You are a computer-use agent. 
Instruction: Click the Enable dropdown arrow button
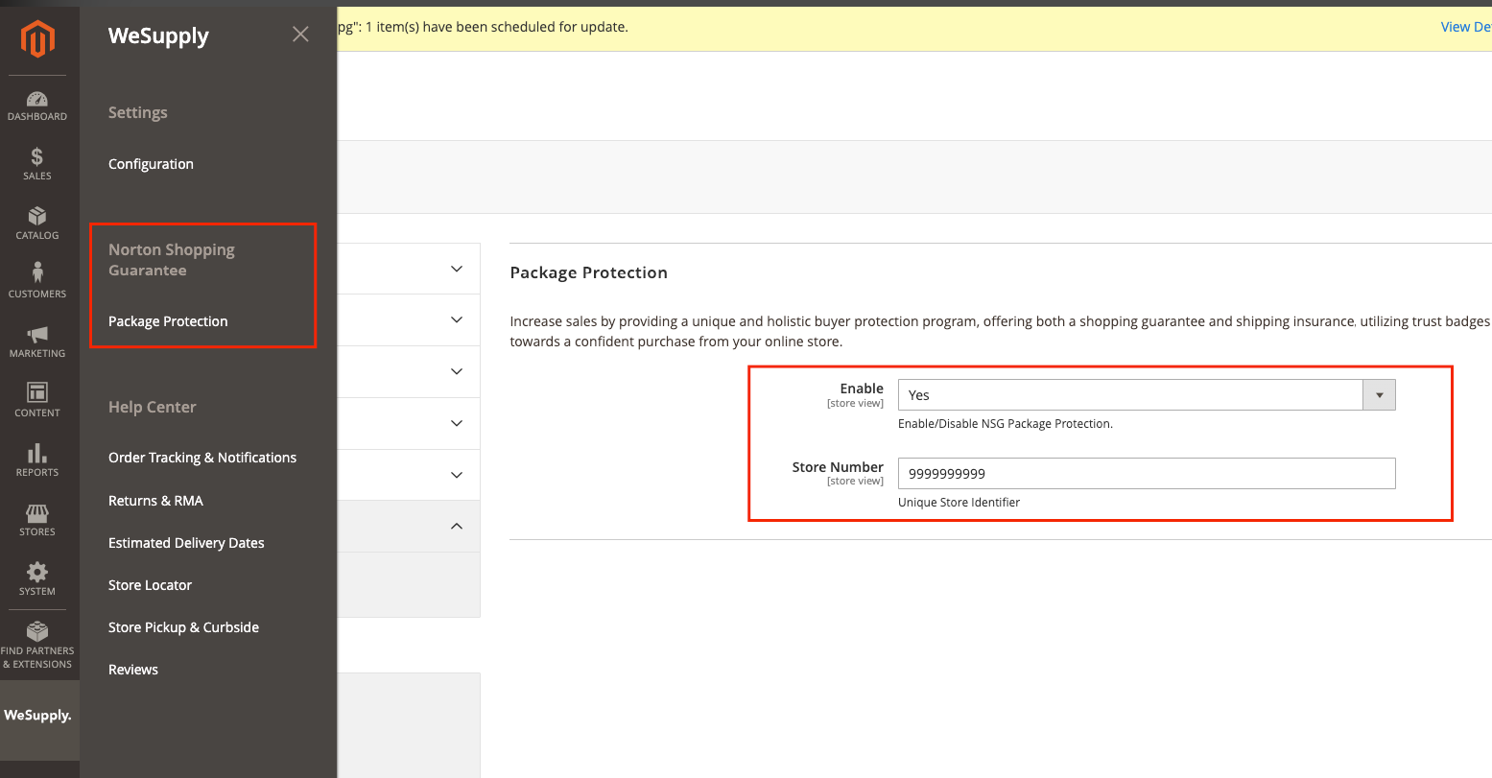point(1380,395)
